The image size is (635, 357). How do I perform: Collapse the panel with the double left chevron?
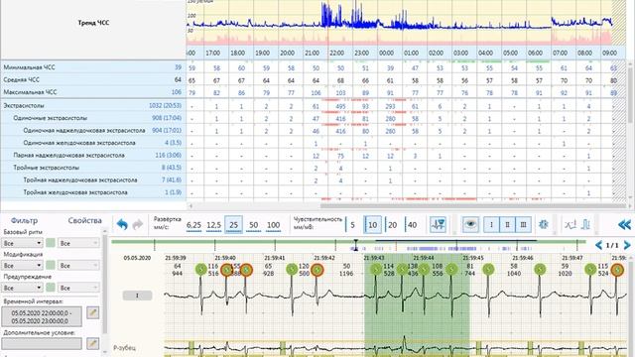(x=624, y=225)
